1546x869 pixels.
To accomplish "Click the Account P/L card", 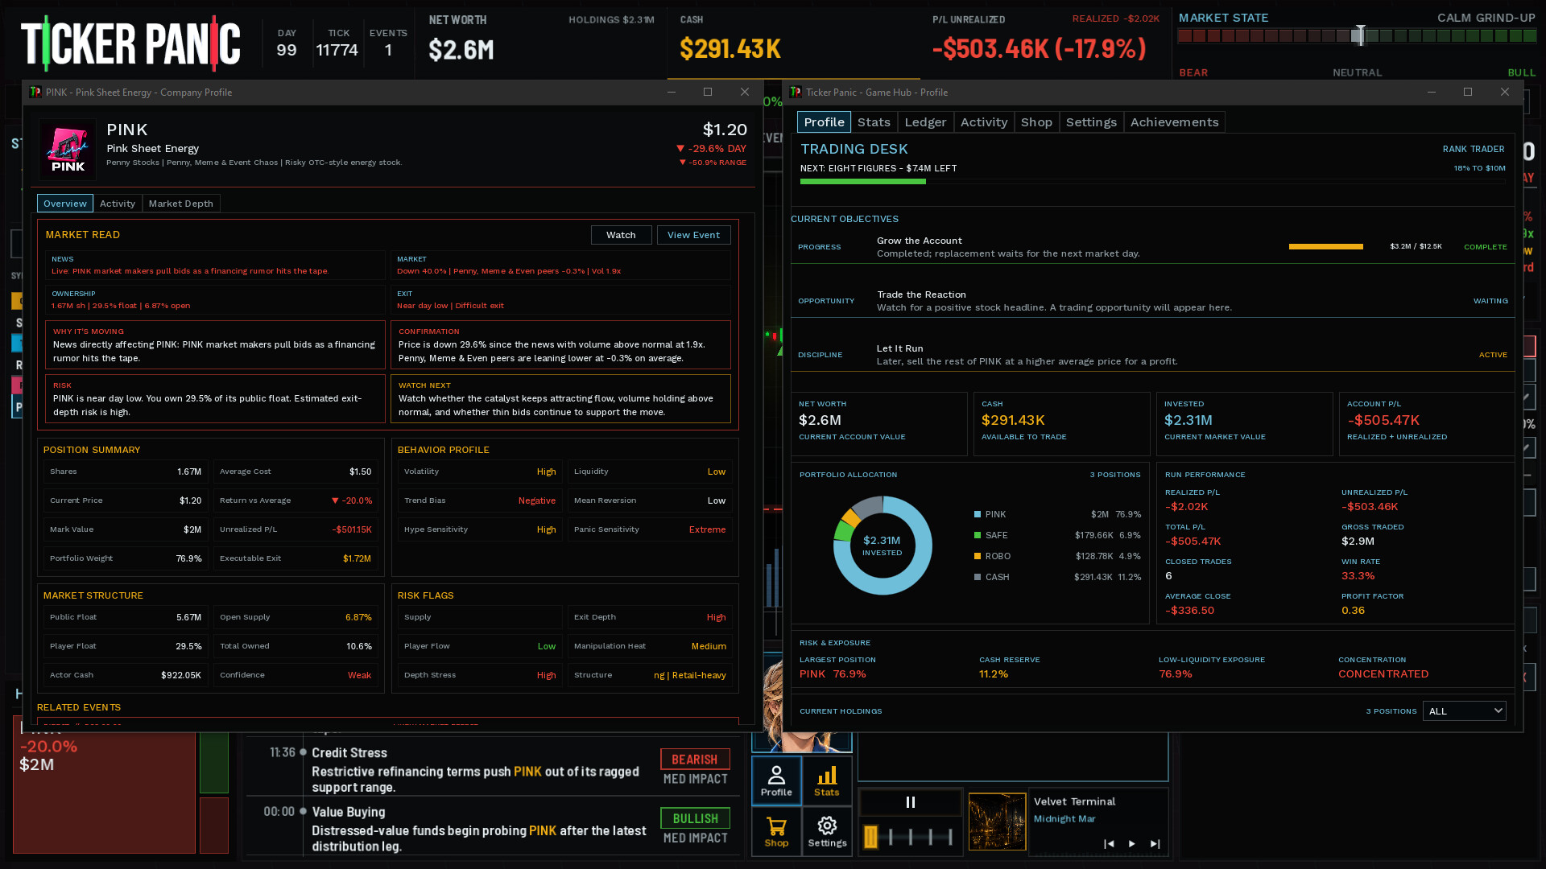I will point(1427,424).
